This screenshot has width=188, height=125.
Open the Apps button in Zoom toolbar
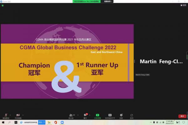pos(132,116)
